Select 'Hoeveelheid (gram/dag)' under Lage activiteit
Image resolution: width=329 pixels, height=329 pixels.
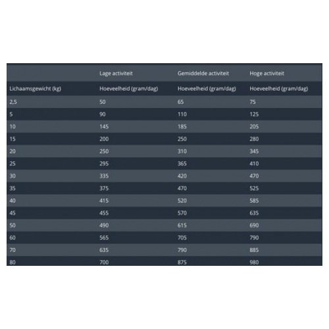[129, 89]
